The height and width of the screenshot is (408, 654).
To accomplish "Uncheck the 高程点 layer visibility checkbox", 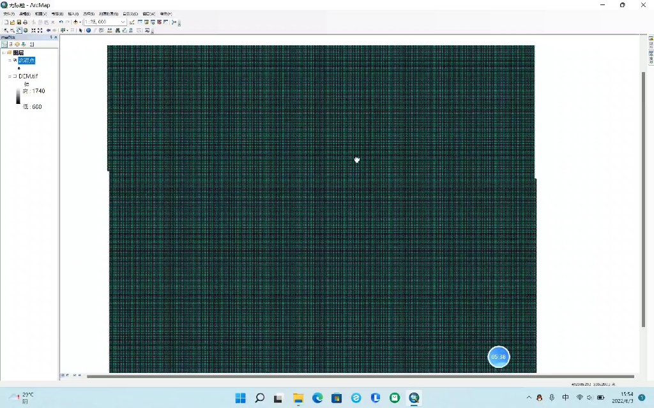I will point(15,60).
